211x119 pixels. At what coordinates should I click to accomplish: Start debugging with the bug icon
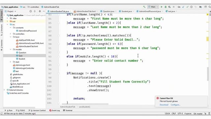pyautogui.click(x=166, y=7)
